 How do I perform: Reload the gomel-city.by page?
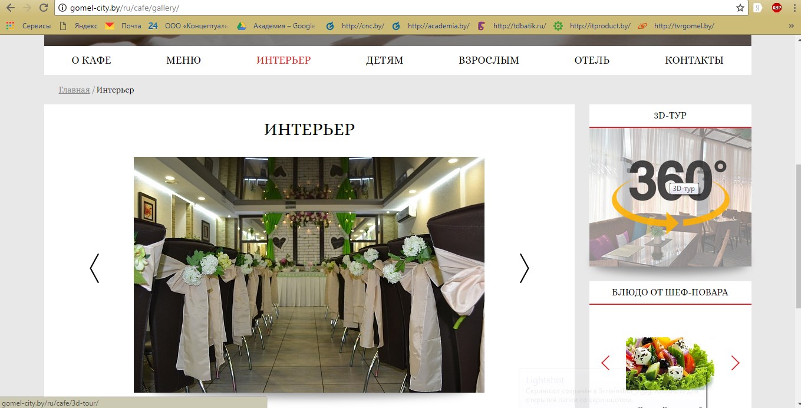44,8
